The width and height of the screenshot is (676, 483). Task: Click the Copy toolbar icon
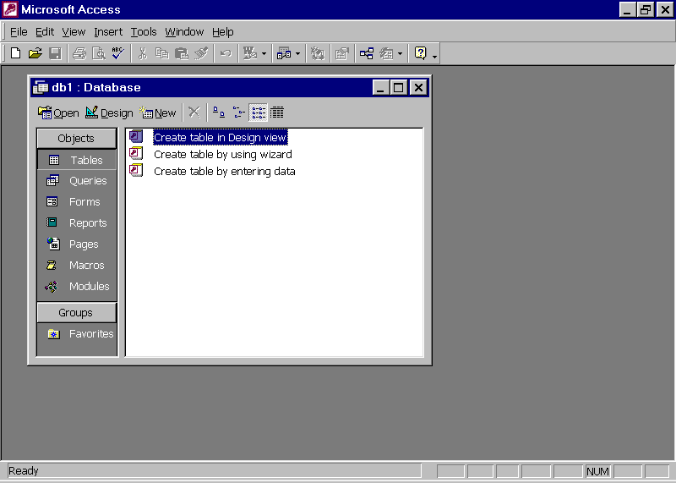pos(161,53)
